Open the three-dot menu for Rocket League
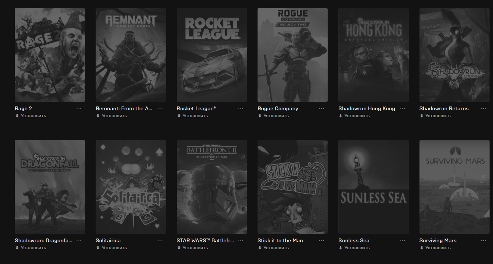Screen dimensions: 493x264 pos(241,108)
